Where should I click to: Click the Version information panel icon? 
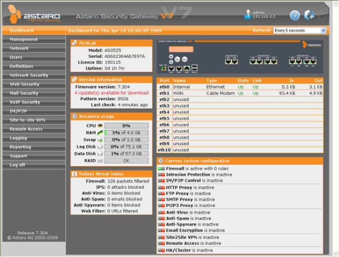(x=75, y=79)
